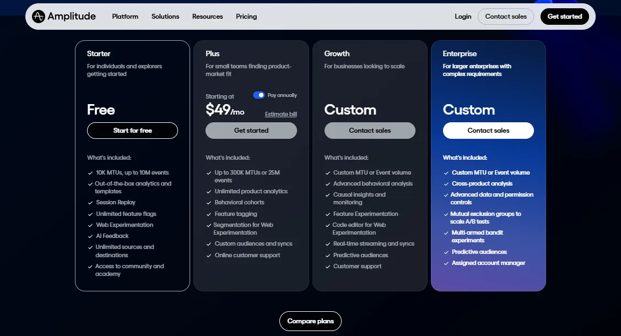Click the Enterprise plan title
Image resolution: width=621 pixels, height=336 pixels.
[460, 53]
